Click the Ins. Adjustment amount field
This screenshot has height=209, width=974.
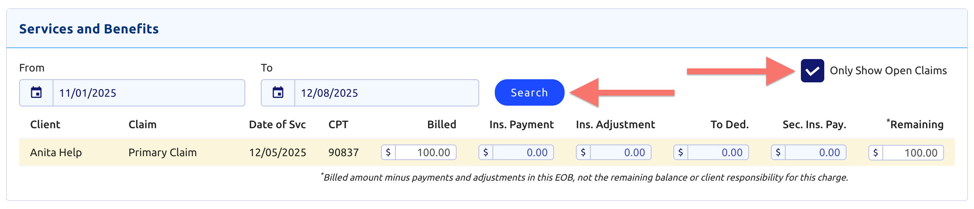(620, 152)
